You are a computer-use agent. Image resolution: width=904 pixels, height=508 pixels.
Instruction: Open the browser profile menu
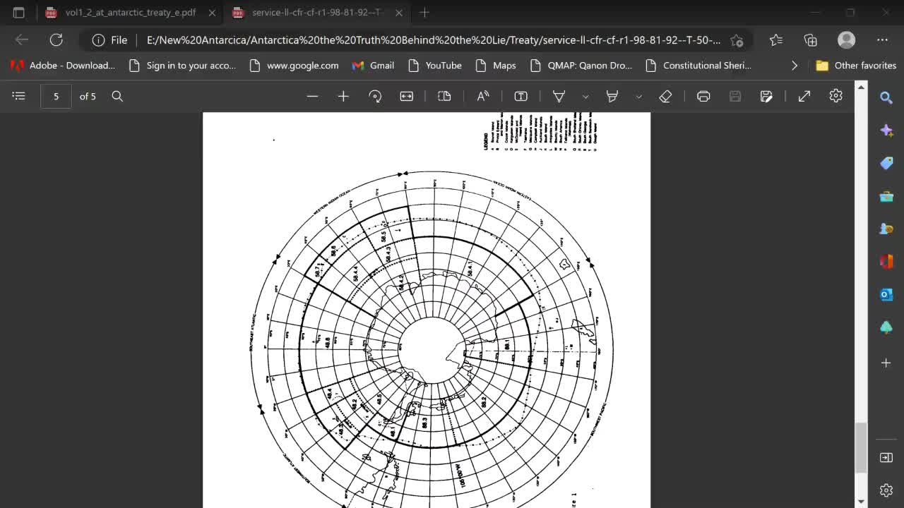click(846, 40)
